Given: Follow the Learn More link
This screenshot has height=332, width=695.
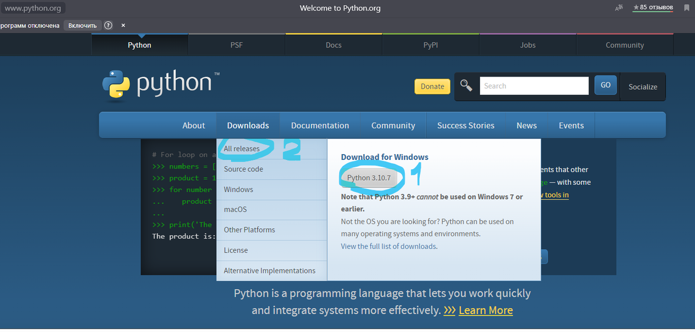Looking at the screenshot, I should 485,311.
